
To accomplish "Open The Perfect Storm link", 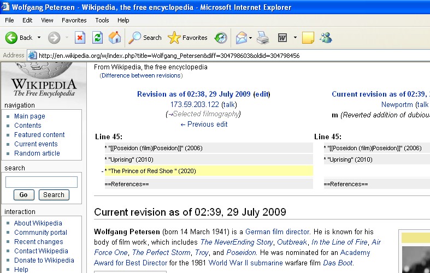I will 161,252.
